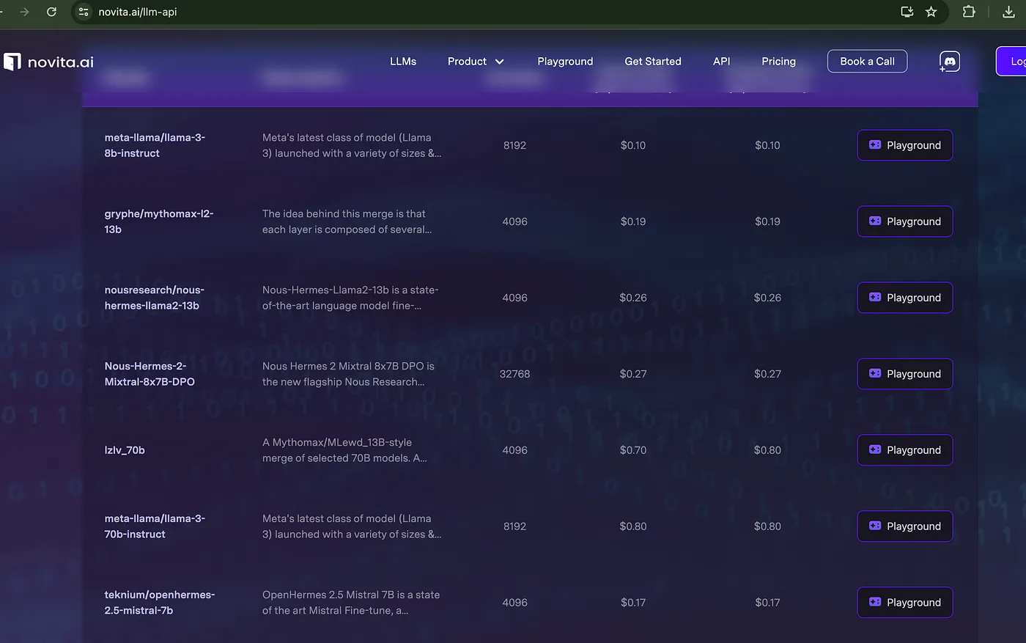Image resolution: width=1026 pixels, height=643 pixels.
Task: Click the novita.ai logo
Action: [x=48, y=62]
